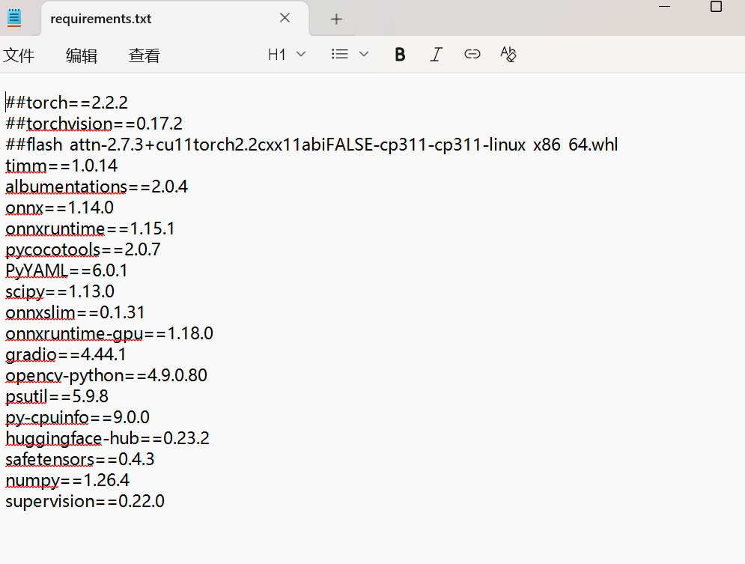Image resolution: width=745 pixels, height=564 pixels.
Task: Click the line albumentations==2.0.4
Action: [x=97, y=187]
